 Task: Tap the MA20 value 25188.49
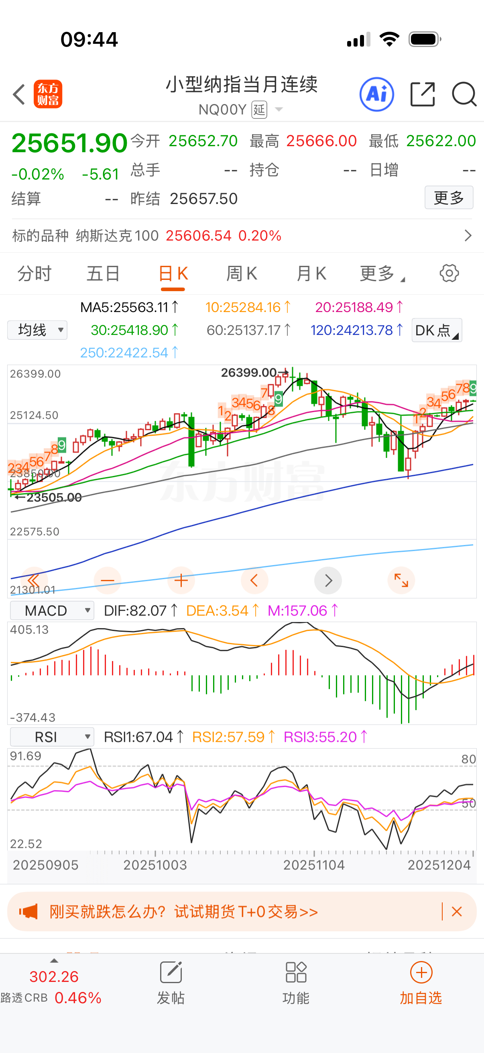click(x=359, y=307)
